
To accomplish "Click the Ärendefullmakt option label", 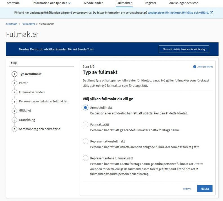I will coord(101,108).
